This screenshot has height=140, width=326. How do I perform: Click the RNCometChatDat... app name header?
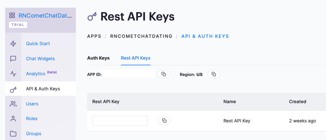click(x=45, y=15)
